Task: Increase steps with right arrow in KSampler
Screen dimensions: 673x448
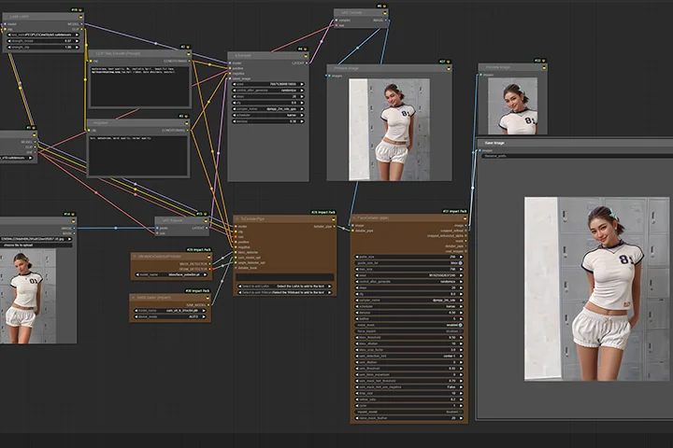Action: pos(302,96)
